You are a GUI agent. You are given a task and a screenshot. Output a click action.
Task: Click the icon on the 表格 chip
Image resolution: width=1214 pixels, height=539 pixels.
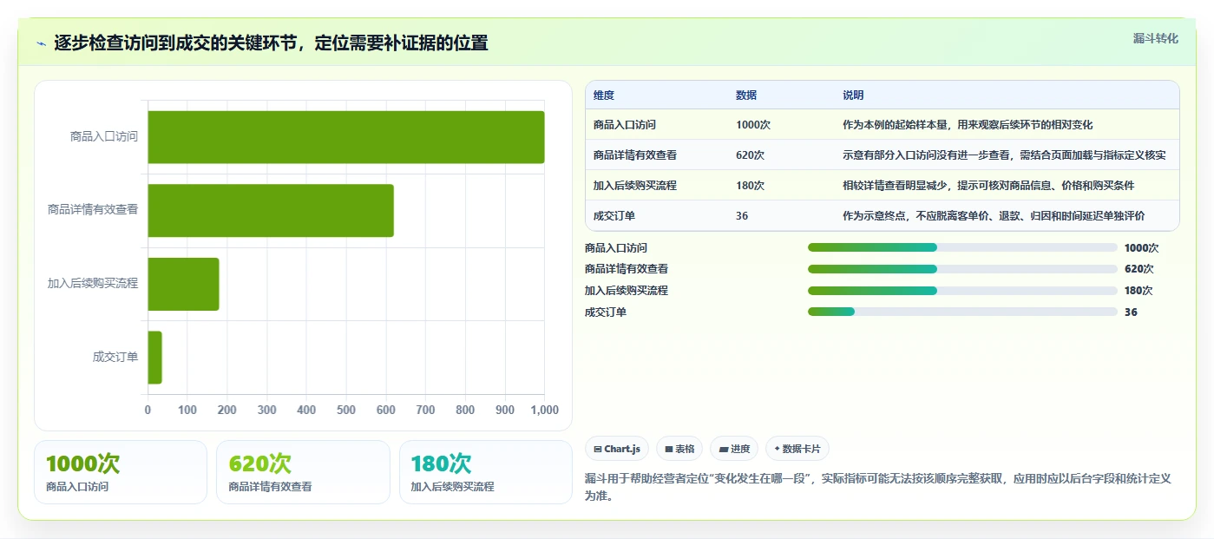point(669,449)
